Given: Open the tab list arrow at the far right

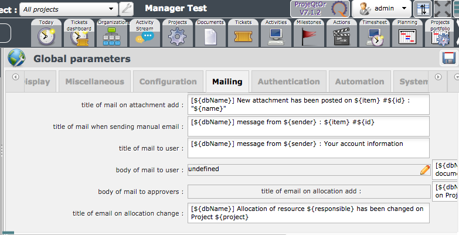Looking at the screenshot, I should coord(457,77).
